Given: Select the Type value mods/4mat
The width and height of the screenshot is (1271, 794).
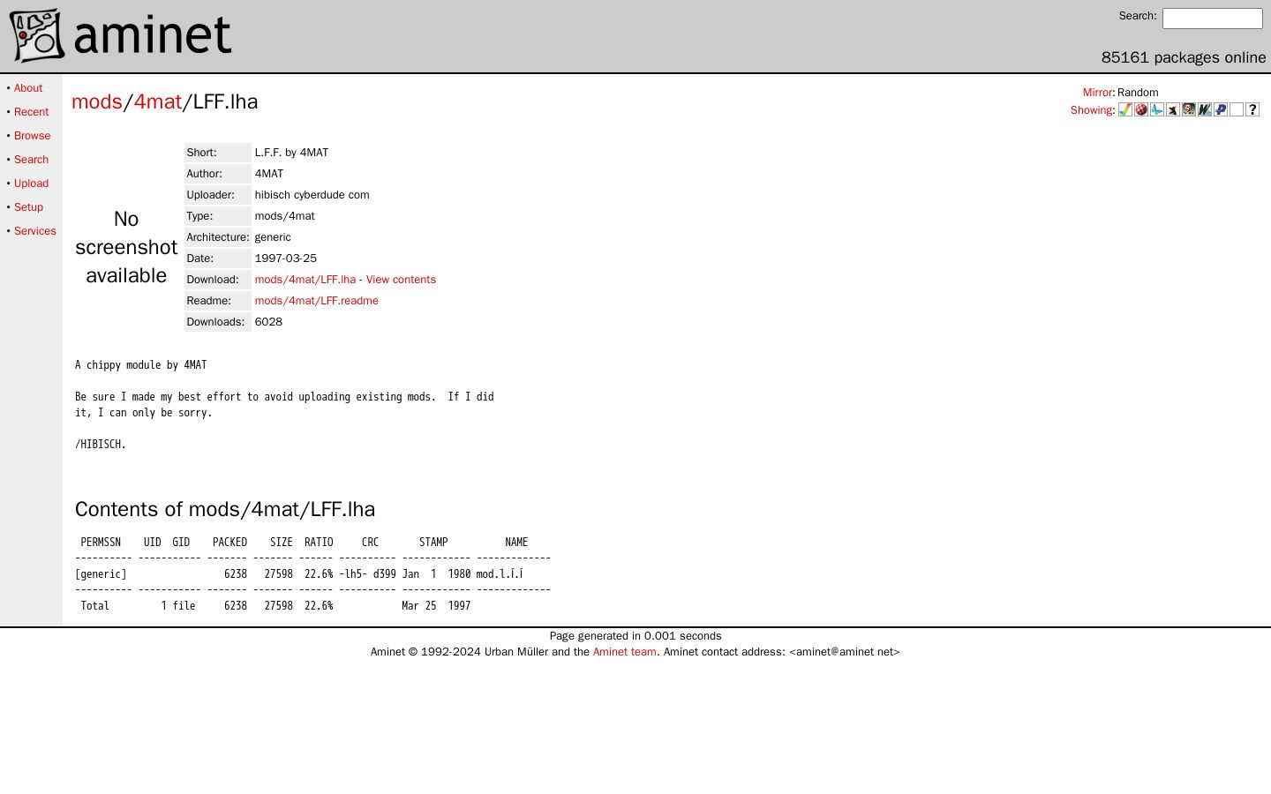Looking at the screenshot, I should (285, 216).
